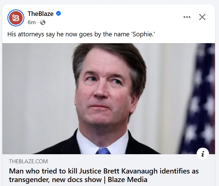Open TheBlaze page name link

click(x=41, y=13)
